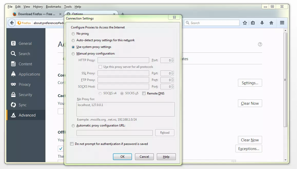Click the FTP Proxy input field

123,80
